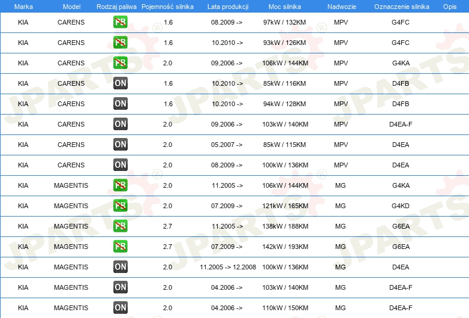Click the ON diesel icon in the 85kW / 116KM row

(120, 83)
